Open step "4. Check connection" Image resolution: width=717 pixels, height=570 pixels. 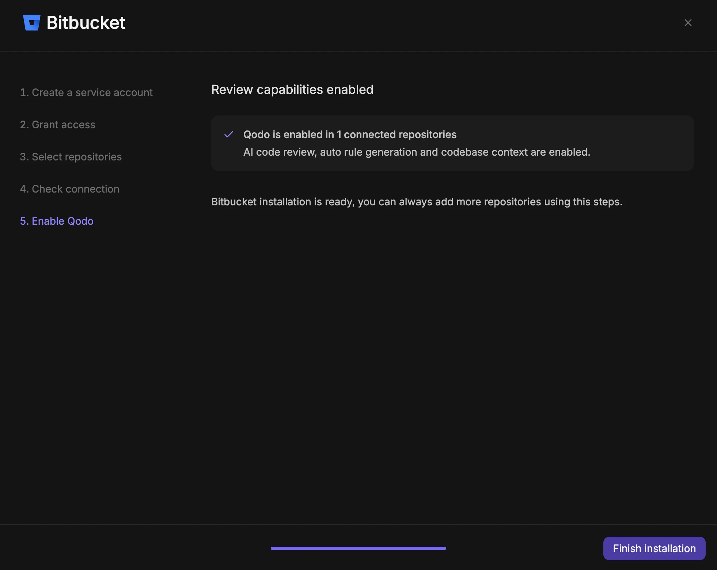click(x=69, y=189)
